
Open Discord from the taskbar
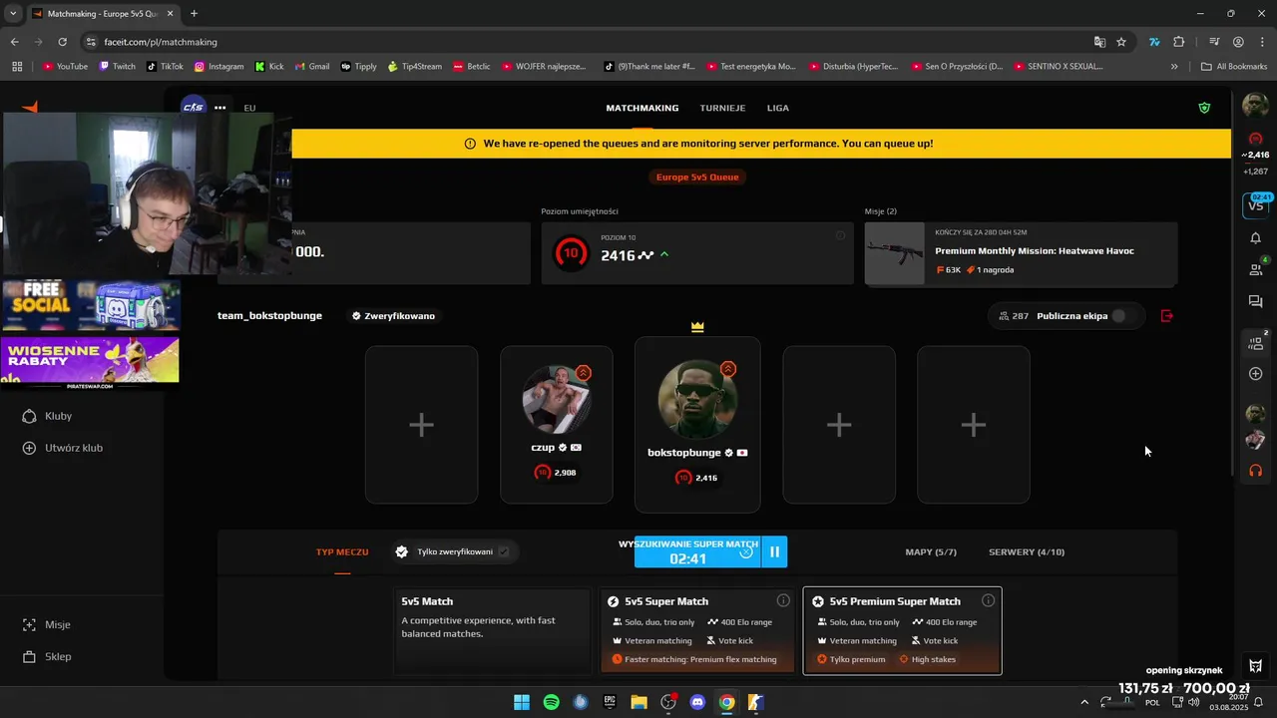pyautogui.click(x=697, y=702)
